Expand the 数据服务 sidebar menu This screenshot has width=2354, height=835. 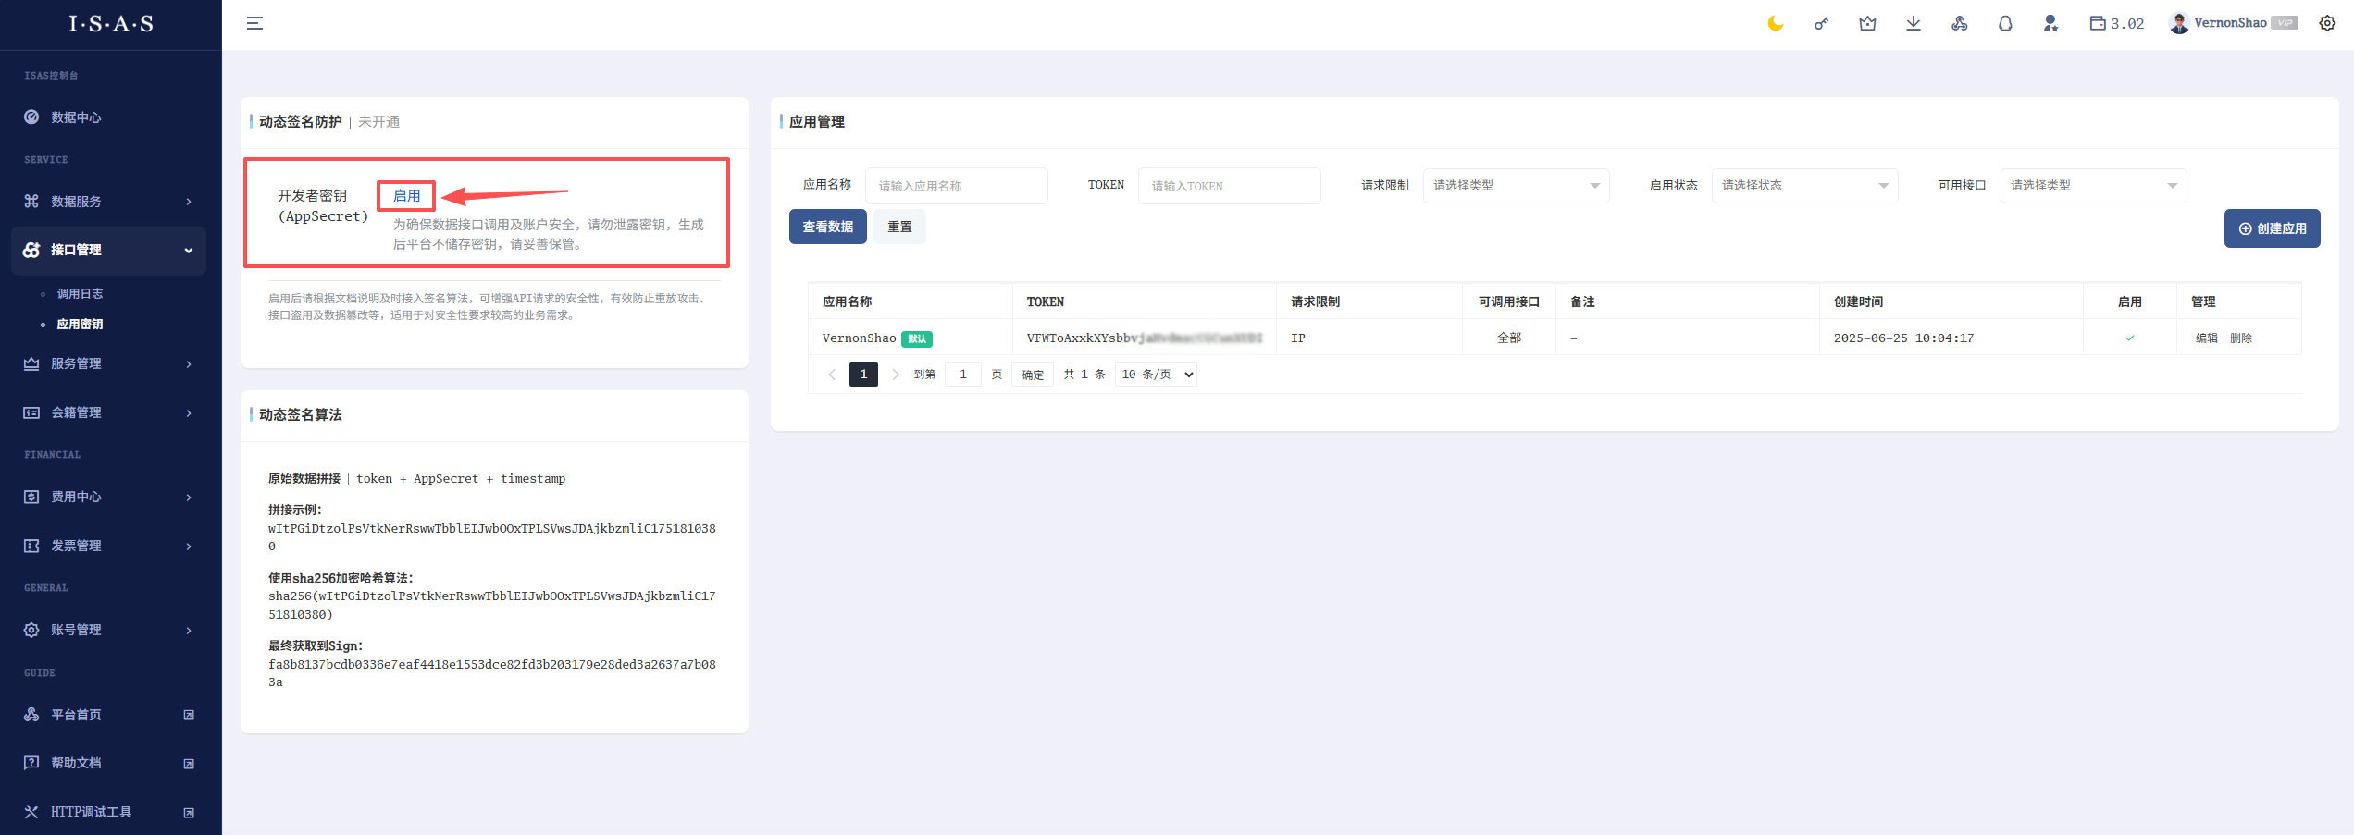[x=108, y=202]
